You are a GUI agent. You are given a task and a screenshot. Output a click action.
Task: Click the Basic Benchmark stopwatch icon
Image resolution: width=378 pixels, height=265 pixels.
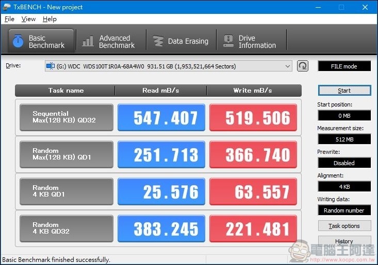pyautogui.click(x=18, y=41)
